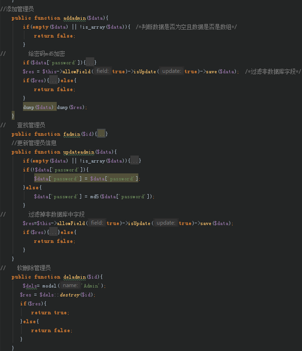This screenshot has height=351, width=302.
Task: Unfold the if($res) block in addadmin
Action: (x=54, y=80)
